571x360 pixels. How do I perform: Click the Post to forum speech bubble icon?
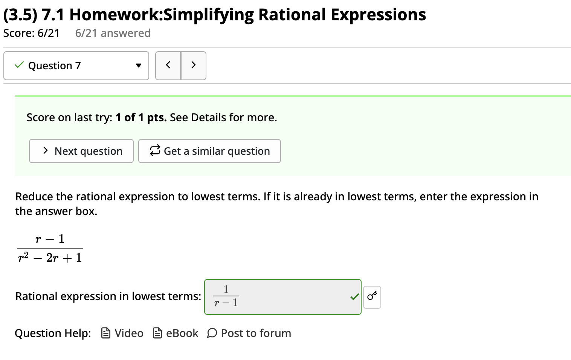pyautogui.click(x=212, y=333)
